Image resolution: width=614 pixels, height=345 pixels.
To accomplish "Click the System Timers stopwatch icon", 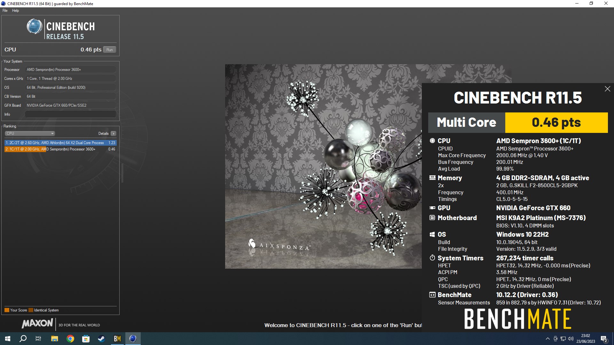I will [x=432, y=257].
